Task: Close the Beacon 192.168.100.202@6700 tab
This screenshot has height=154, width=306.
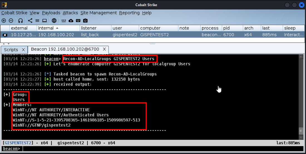Action: coord(104,49)
